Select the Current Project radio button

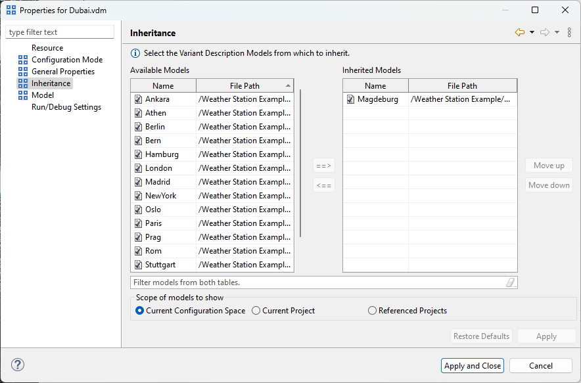tap(256, 310)
